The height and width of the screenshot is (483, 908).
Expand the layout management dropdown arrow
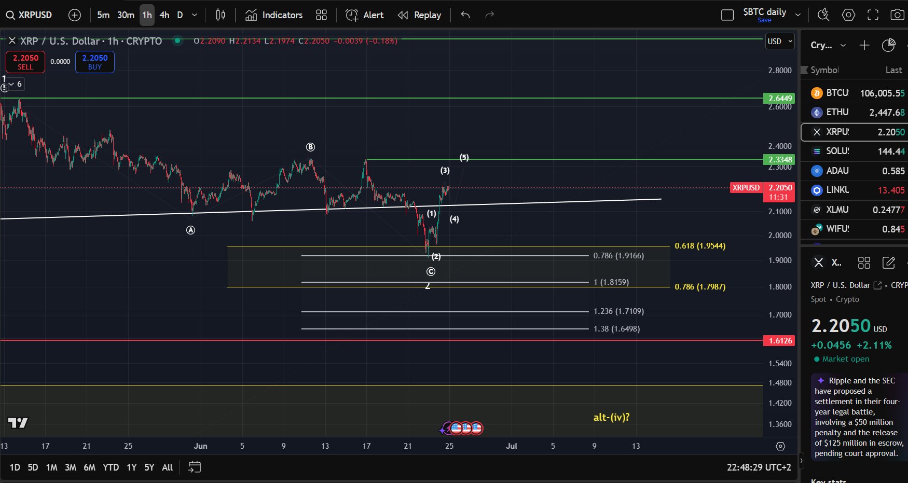[x=798, y=15]
